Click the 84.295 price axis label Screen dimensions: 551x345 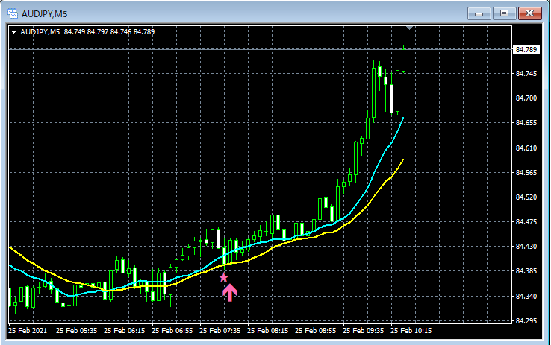tap(526, 321)
